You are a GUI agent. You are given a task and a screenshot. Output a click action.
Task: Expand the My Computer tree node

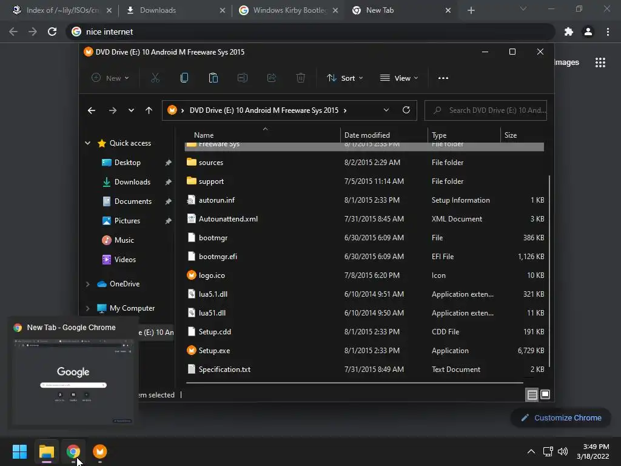tap(87, 308)
